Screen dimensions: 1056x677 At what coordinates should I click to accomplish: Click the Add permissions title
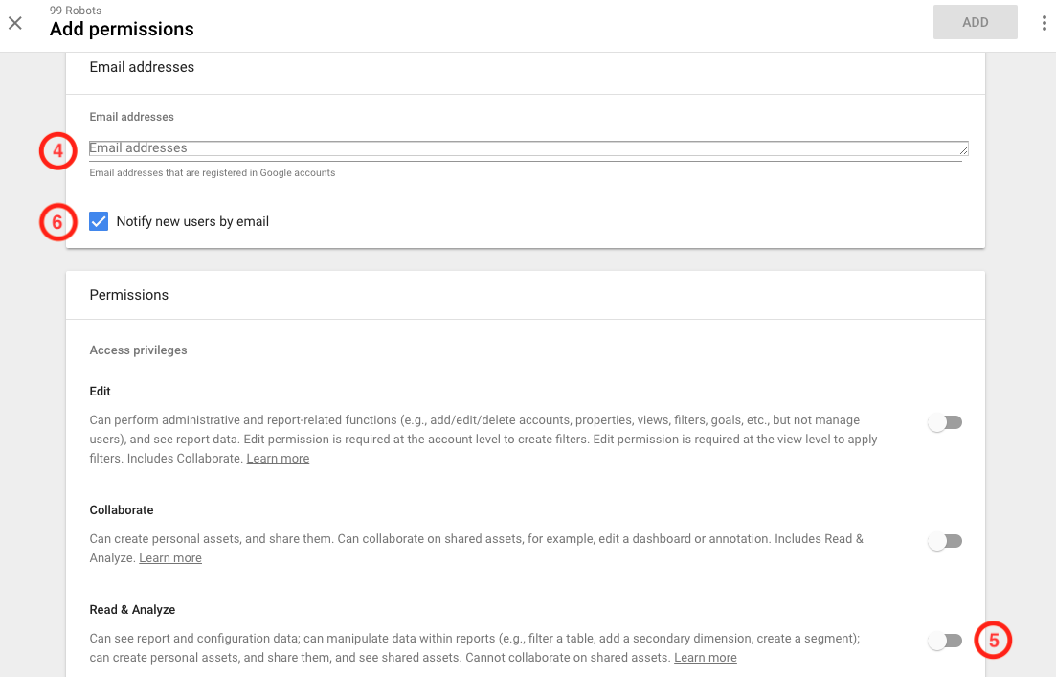point(122,29)
